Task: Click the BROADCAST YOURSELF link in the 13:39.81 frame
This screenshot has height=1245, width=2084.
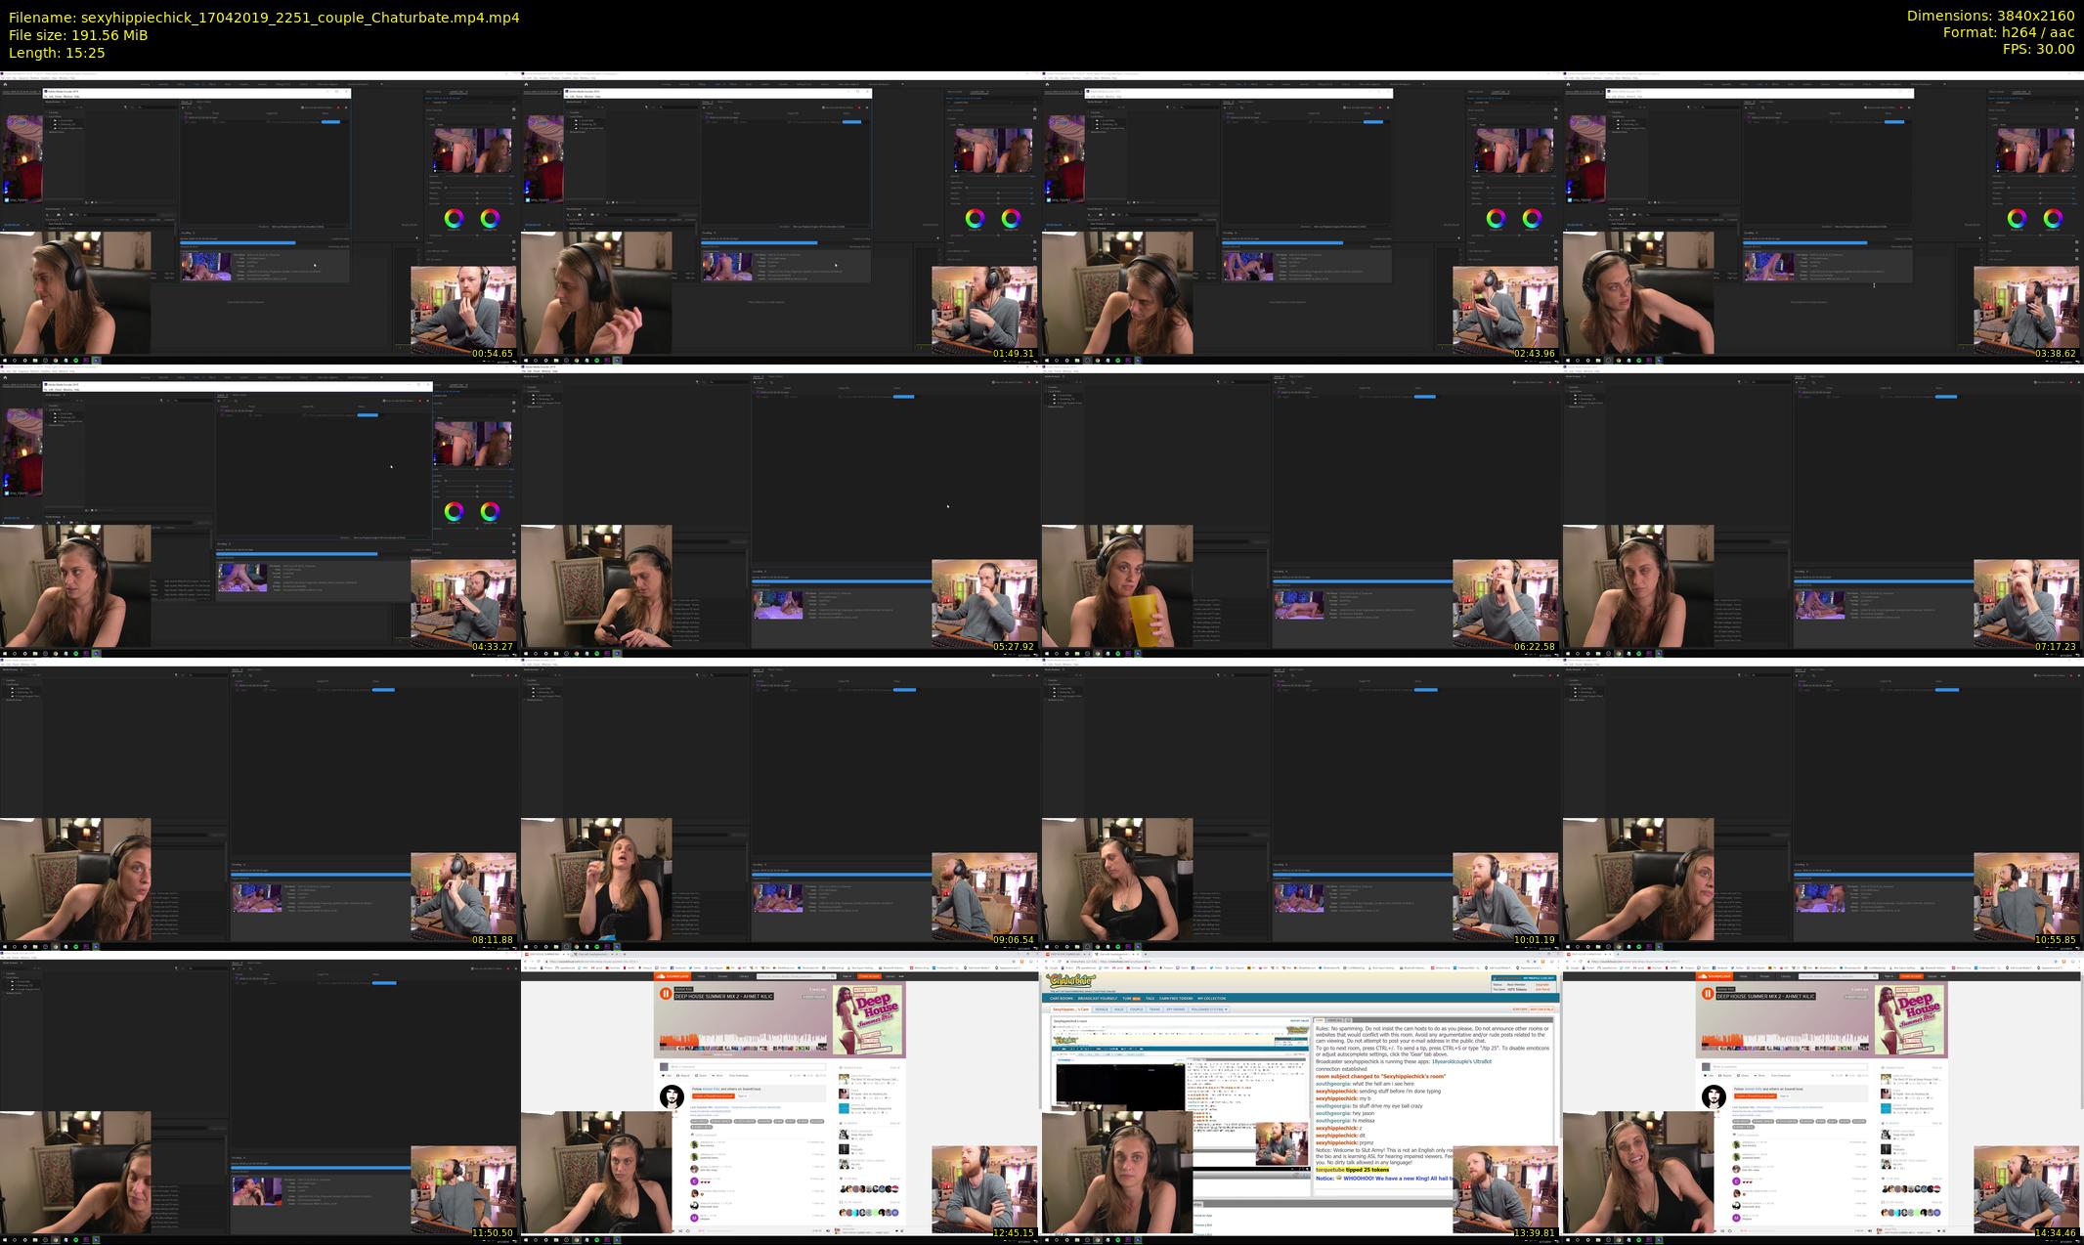Action: pos(1097,999)
